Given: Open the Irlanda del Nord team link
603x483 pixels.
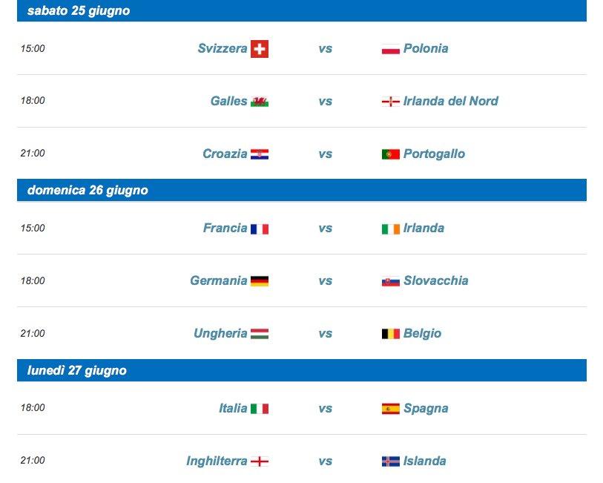Looking at the screenshot, I should tap(450, 102).
